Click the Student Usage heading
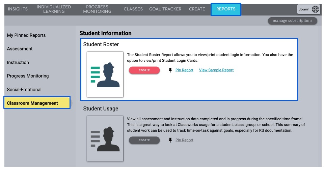324x182 pixels. click(101, 109)
